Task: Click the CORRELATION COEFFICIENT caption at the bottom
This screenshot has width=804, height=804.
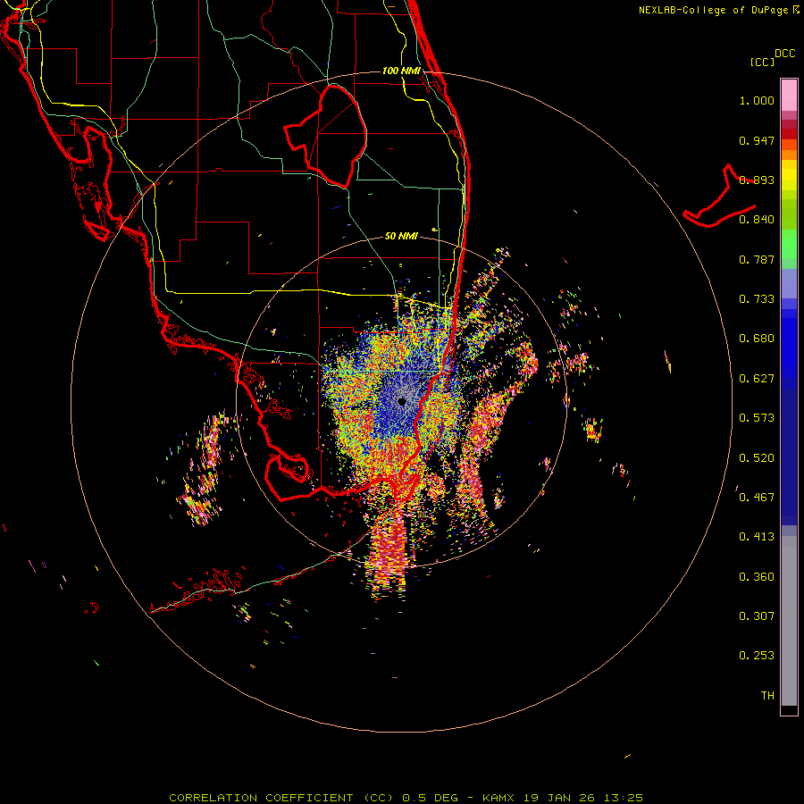Action: point(406,798)
